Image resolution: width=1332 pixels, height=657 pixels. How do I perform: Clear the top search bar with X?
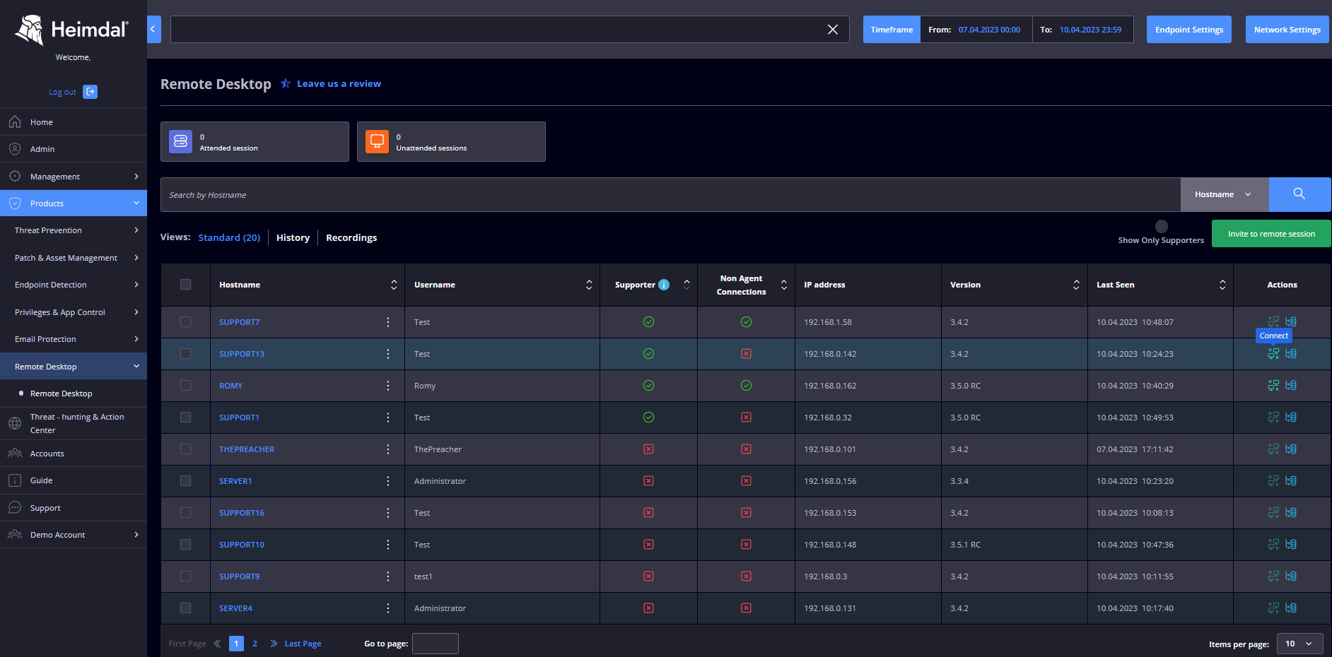click(832, 30)
